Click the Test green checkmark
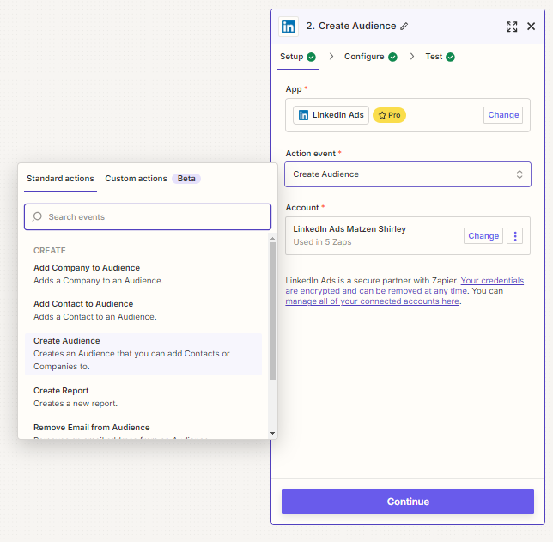 [x=450, y=57]
